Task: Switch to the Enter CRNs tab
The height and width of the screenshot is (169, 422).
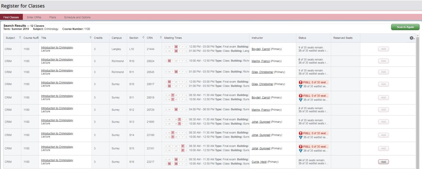Action: tap(34, 17)
